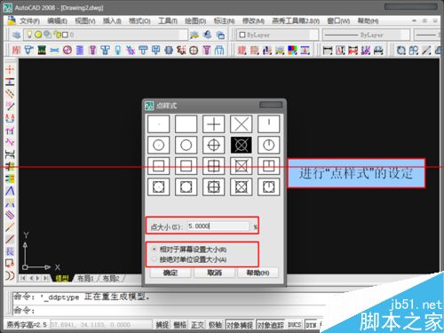Click the AutoCAD app icon in menu bar
This screenshot has height=333, width=444.
coord(12,20)
